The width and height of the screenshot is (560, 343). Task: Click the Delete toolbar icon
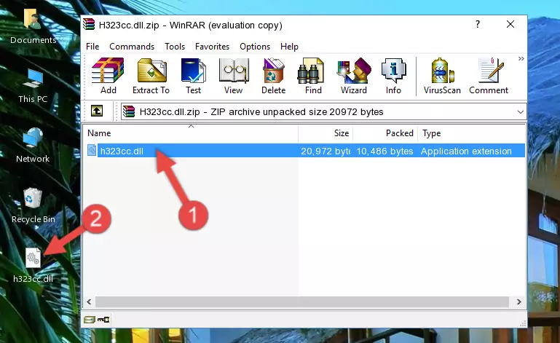[x=273, y=76]
